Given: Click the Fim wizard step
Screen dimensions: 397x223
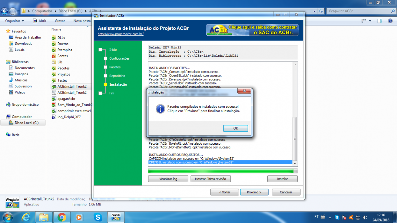Looking at the screenshot, I should tap(112, 93).
